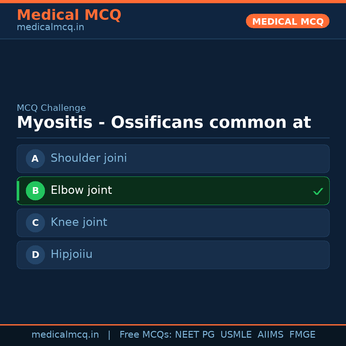
Task: Select the Shoulder joint answer option
Action: [x=173, y=159]
